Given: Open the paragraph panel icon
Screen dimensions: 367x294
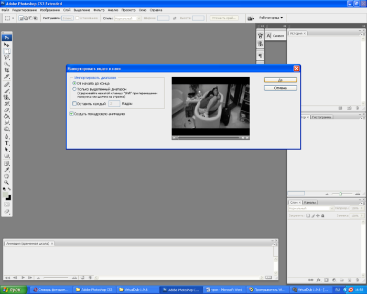Looking at the screenshot, I should point(260,56).
